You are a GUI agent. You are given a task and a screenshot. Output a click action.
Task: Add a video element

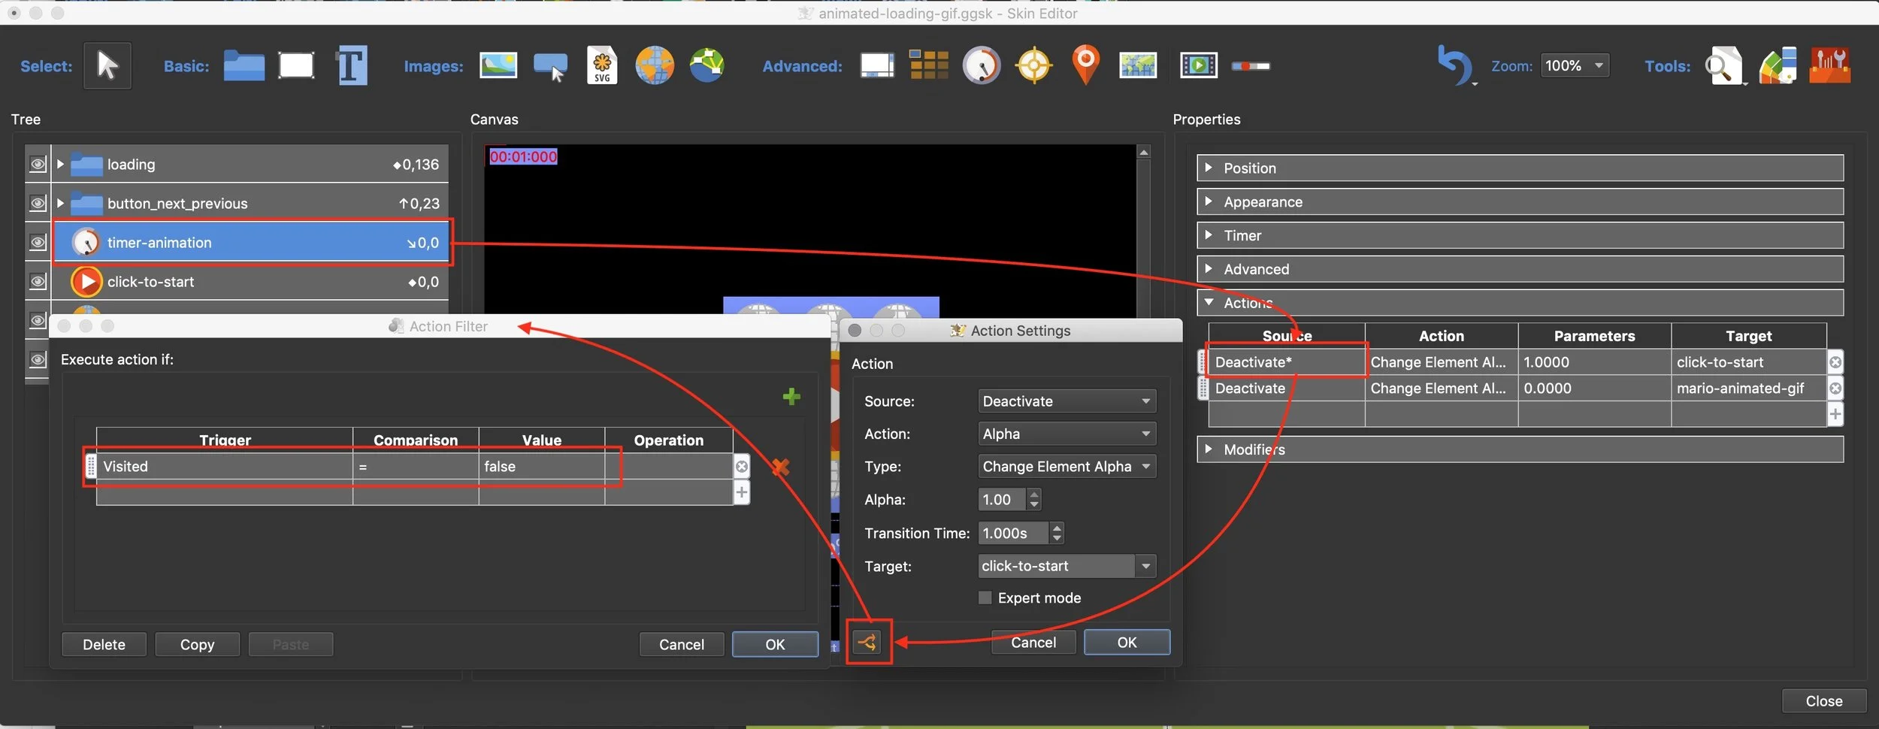1198,65
